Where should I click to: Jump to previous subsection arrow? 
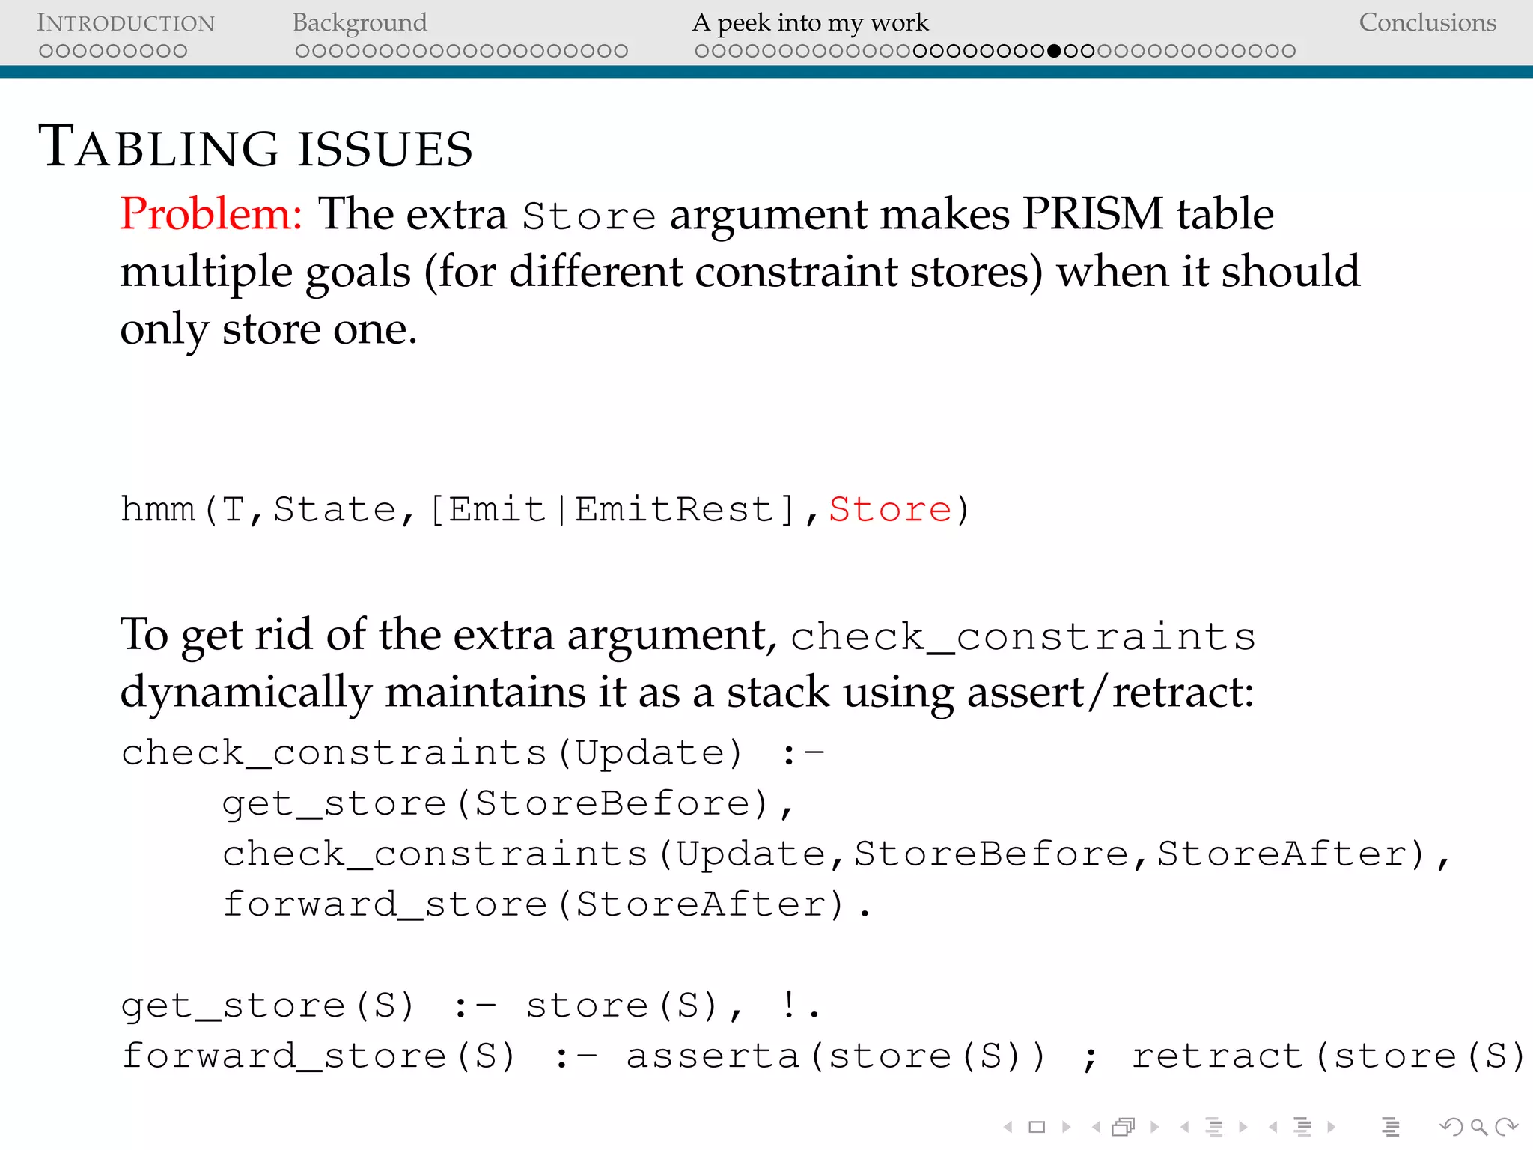click(x=1185, y=1127)
